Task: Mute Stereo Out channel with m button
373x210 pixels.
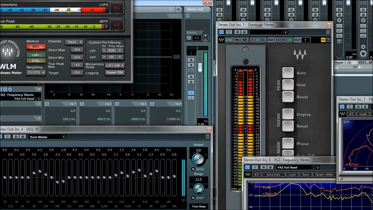Action: coord(191,60)
